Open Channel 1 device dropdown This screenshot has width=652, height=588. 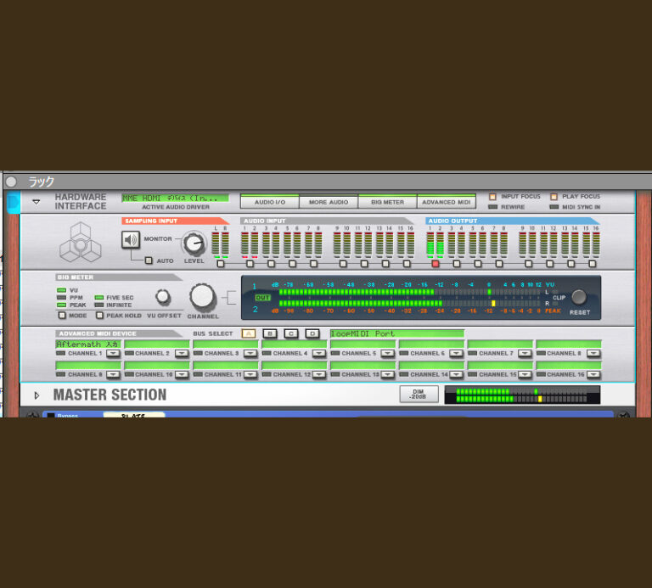(113, 353)
